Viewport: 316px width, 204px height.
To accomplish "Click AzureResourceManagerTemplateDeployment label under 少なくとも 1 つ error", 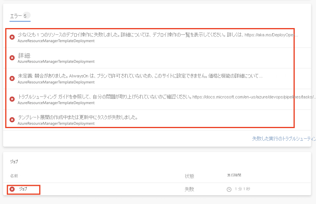I will (x=56, y=41).
